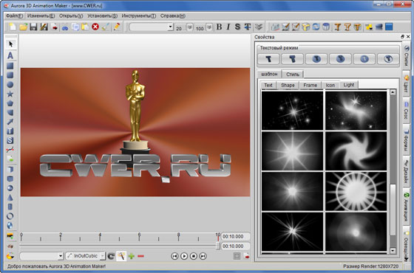414x273 pixels.
Task: Click the Paste clipboard icon
Action: 85,27
